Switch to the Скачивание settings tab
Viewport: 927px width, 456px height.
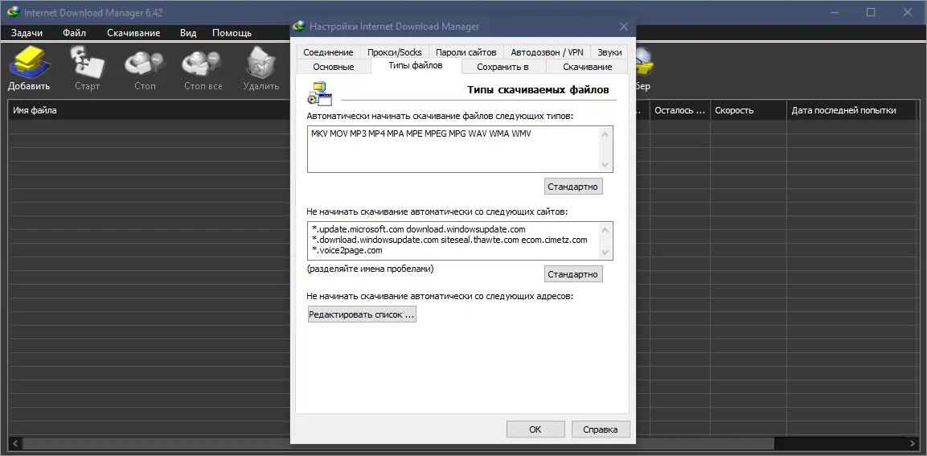(587, 67)
